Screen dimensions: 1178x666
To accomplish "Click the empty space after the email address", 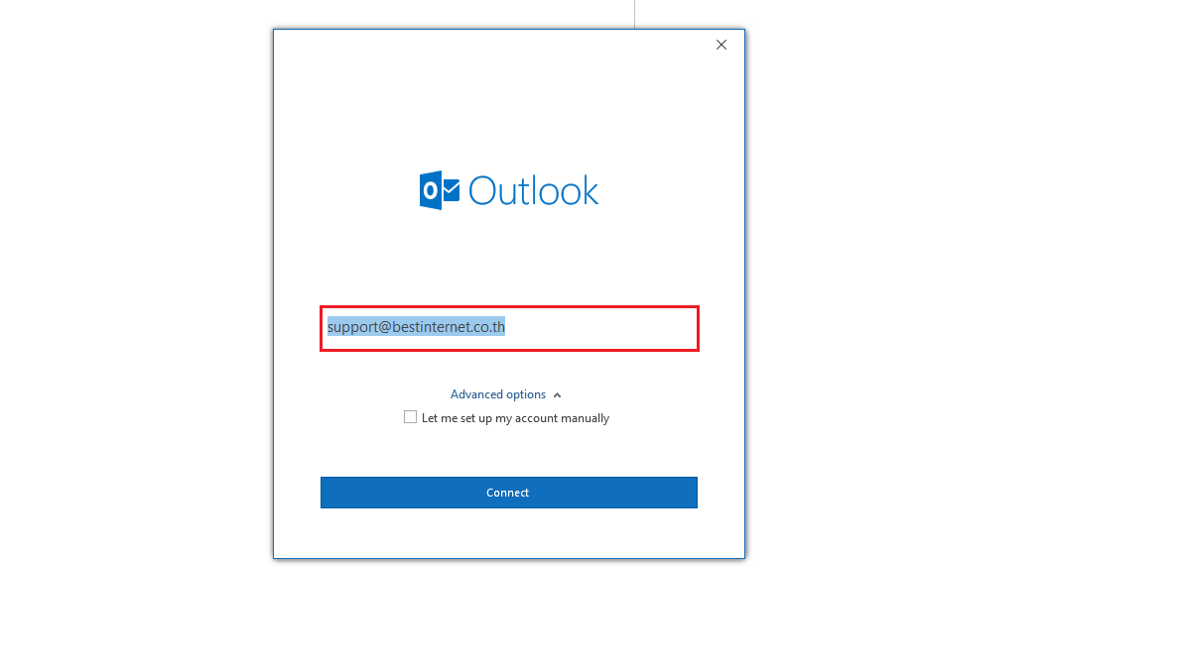I will click(601, 328).
